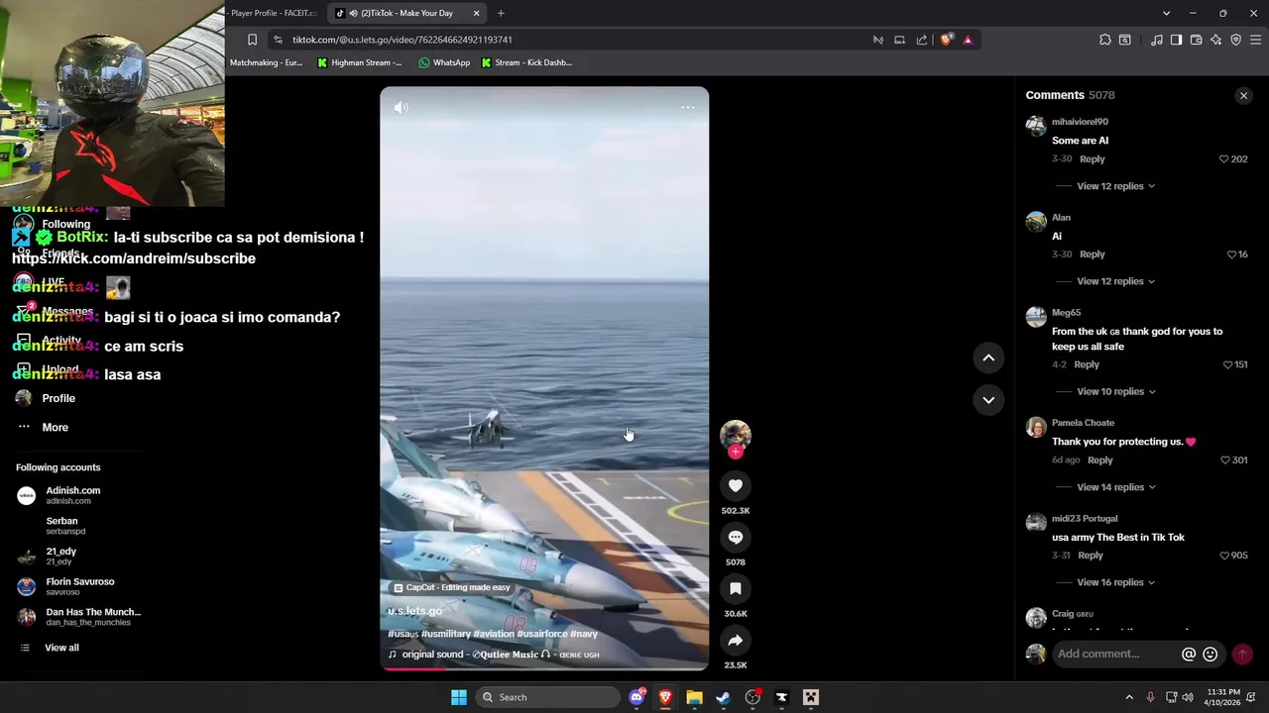Expand 12 replies under Alan's comment
Image resolution: width=1269 pixels, height=713 pixels.
click(x=1115, y=281)
